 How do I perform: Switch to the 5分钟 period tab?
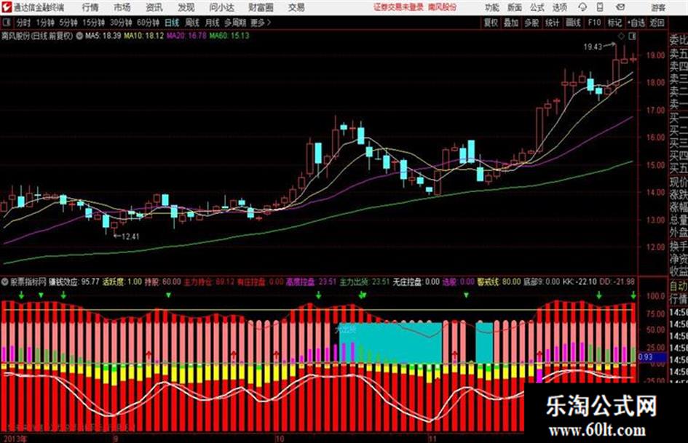click(68, 23)
